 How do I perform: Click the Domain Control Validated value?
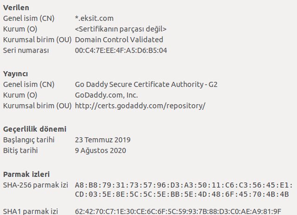click(x=119, y=40)
